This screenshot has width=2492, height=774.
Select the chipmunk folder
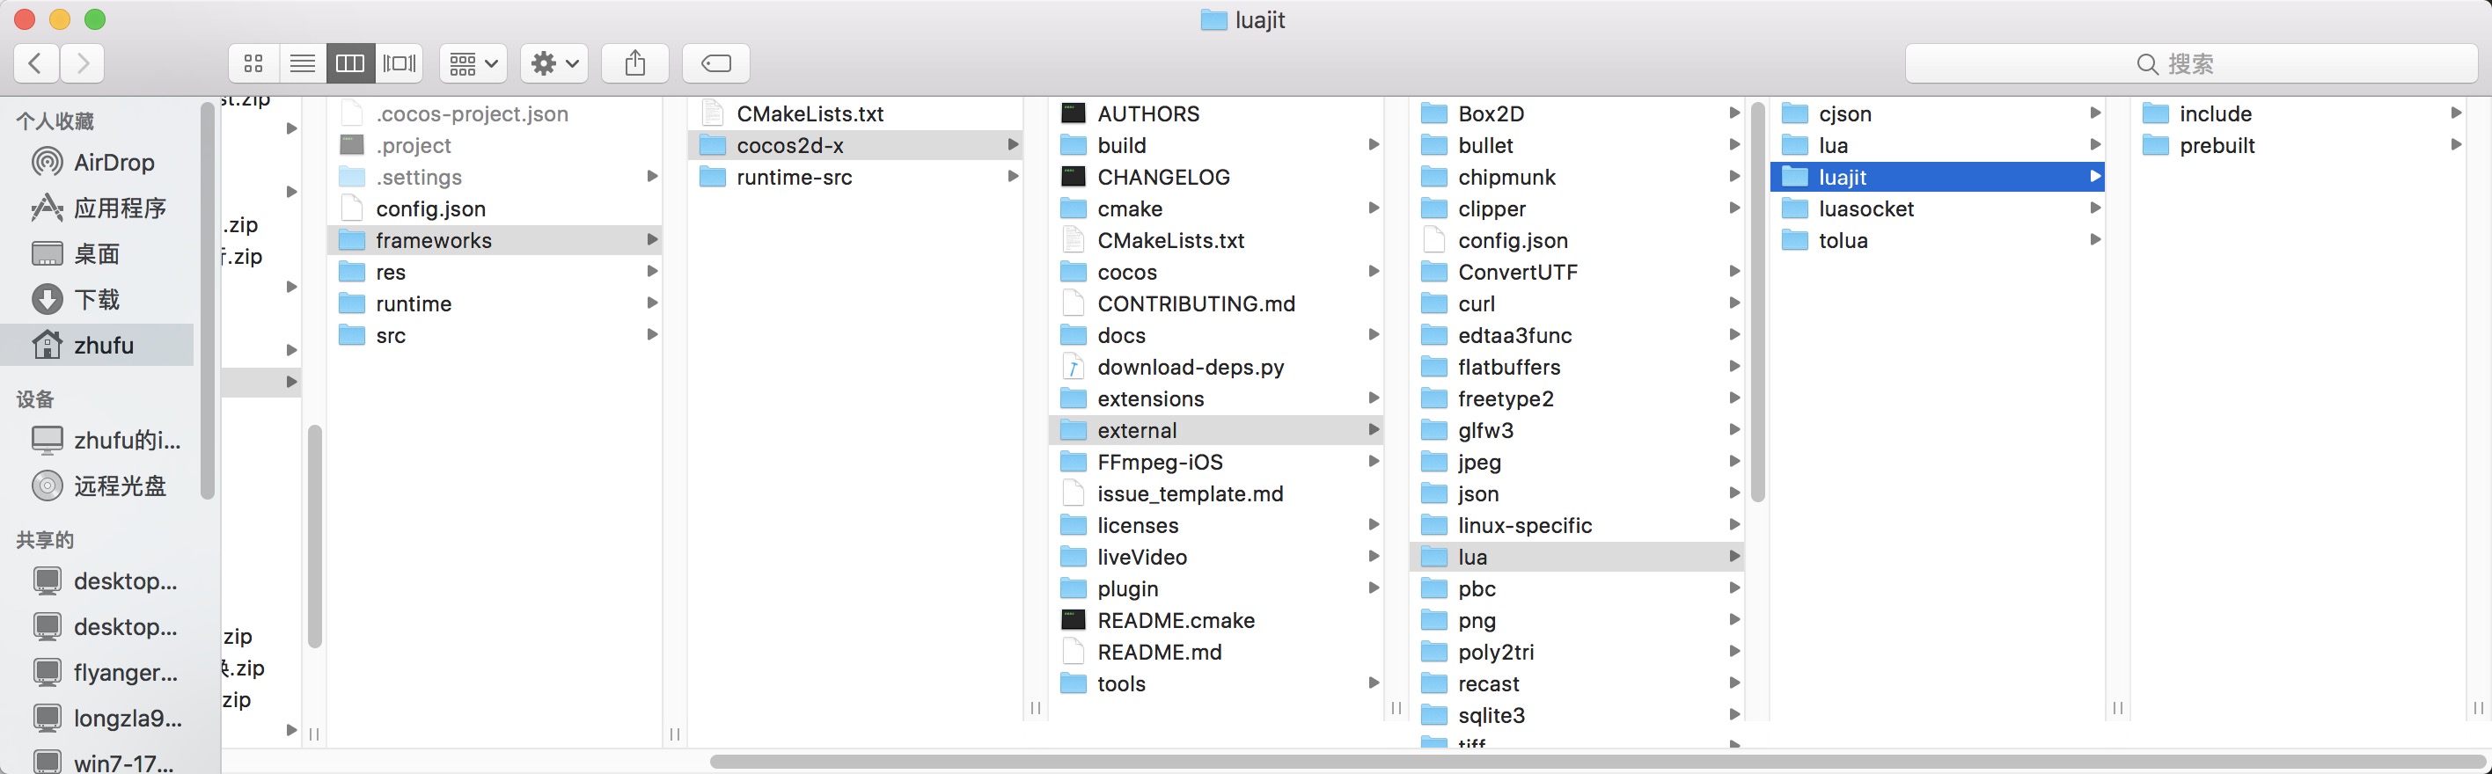tap(1578, 177)
